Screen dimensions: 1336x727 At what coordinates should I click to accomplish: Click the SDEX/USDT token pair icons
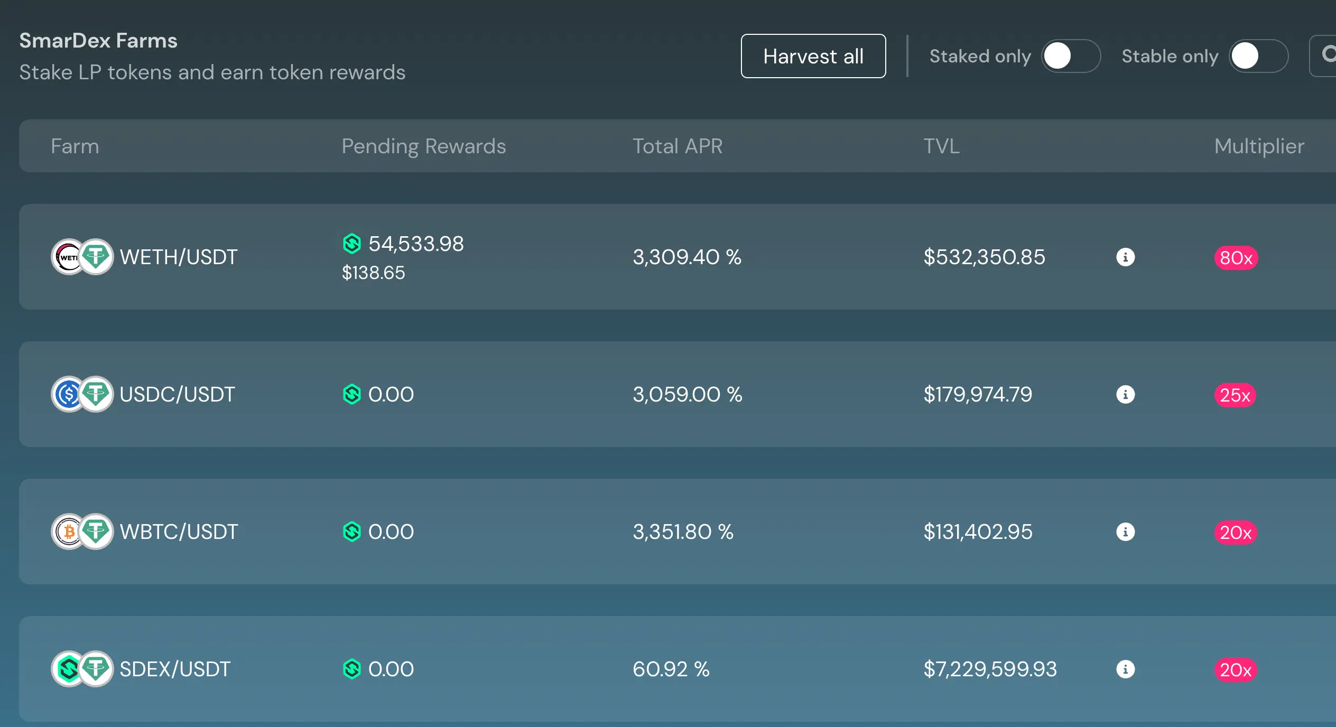coord(82,669)
